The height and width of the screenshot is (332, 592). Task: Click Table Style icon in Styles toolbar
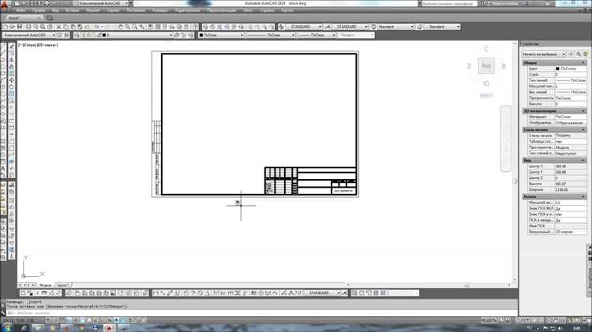coord(374,27)
